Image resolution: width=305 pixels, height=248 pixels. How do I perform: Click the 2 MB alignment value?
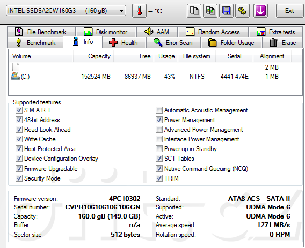272,67
